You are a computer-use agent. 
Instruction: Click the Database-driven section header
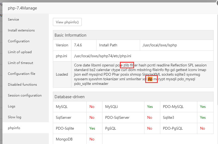(x=69, y=97)
